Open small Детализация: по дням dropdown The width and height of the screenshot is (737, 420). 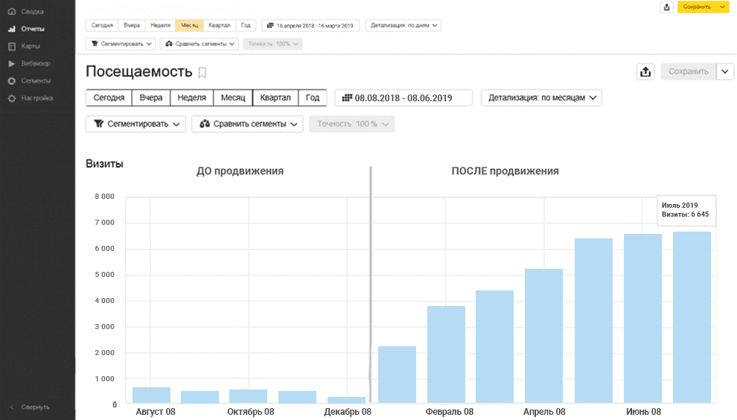click(403, 25)
